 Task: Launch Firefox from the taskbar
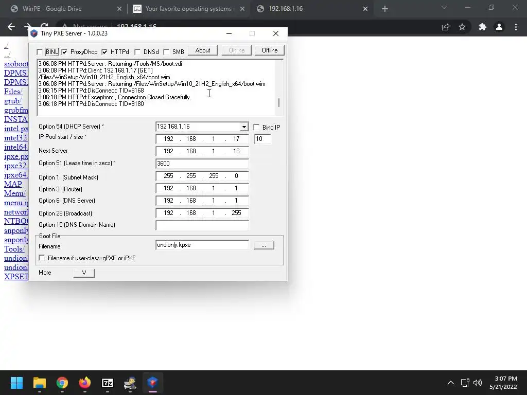pyautogui.click(x=85, y=383)
